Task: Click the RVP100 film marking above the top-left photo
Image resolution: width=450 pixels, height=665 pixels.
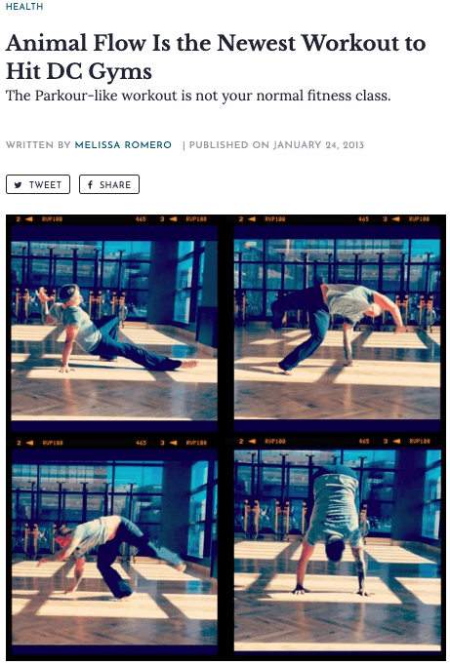Action: point(52,219)
